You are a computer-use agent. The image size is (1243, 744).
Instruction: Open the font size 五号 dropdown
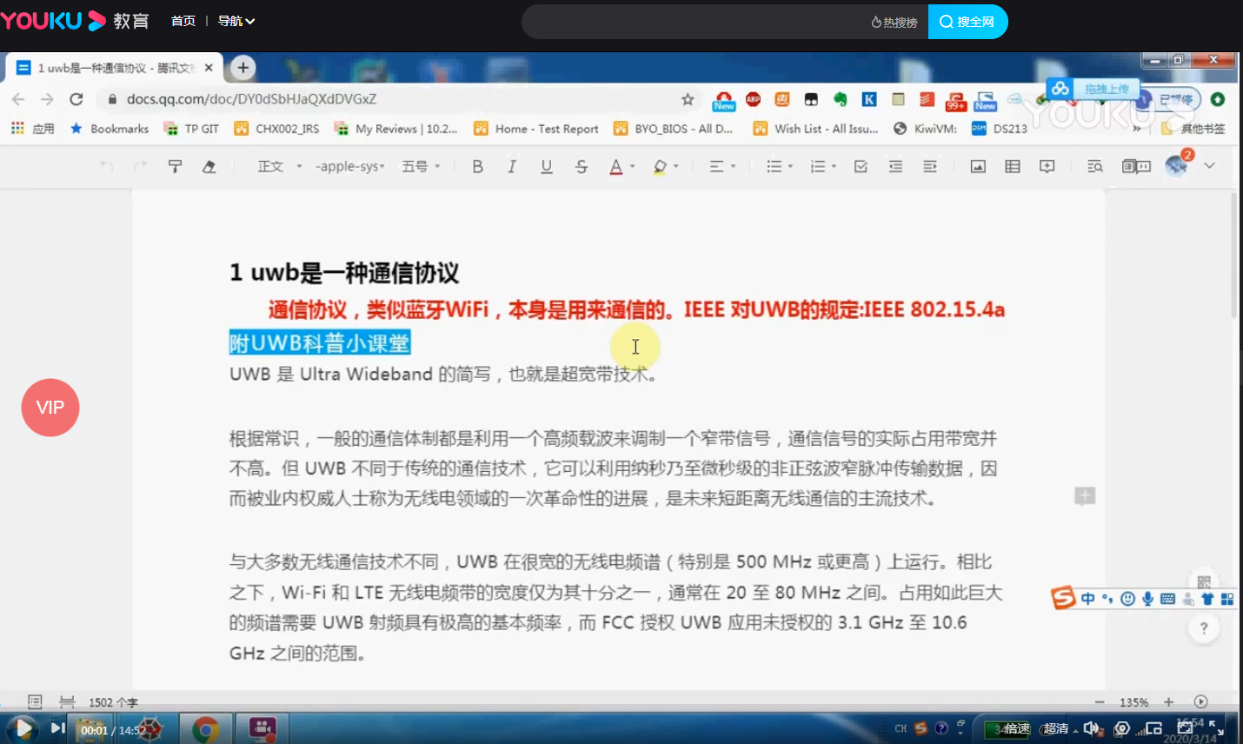click(421, 166)
